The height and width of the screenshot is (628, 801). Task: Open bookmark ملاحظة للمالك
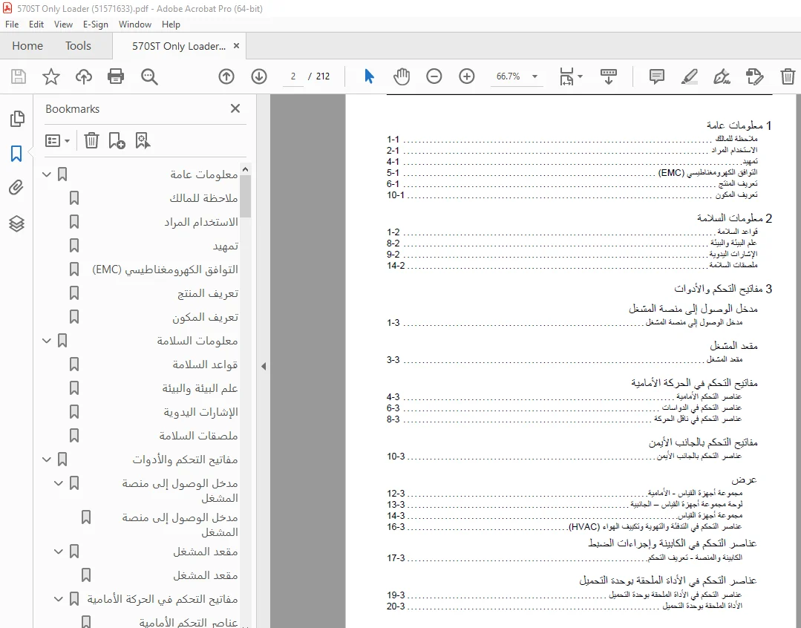point(204,197)
